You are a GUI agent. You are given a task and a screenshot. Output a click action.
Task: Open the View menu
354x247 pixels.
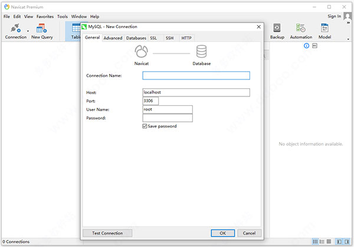point(28,16)
